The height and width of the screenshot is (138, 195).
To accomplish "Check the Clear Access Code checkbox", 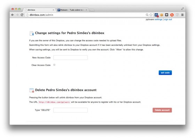I will point(54,64).
